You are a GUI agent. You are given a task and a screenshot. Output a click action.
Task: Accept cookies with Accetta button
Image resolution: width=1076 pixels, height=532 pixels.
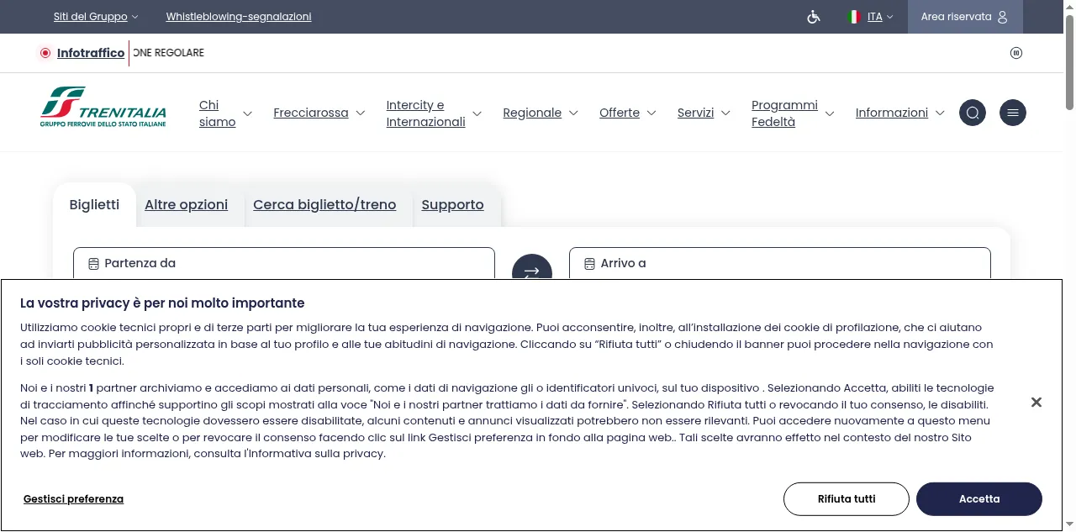coord(979,499)
